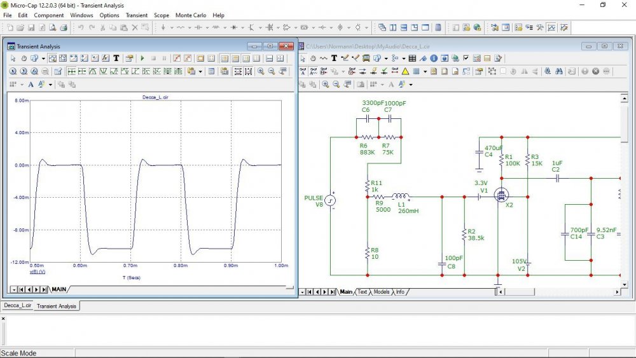Toggle the checkbox icon in schematic toolbar
Screen dimensions: 636x358
(466, 59)
